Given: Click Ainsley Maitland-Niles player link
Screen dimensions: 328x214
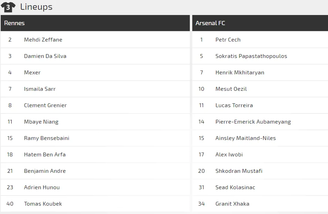Looking at the screenshot, I should point(246,138).
